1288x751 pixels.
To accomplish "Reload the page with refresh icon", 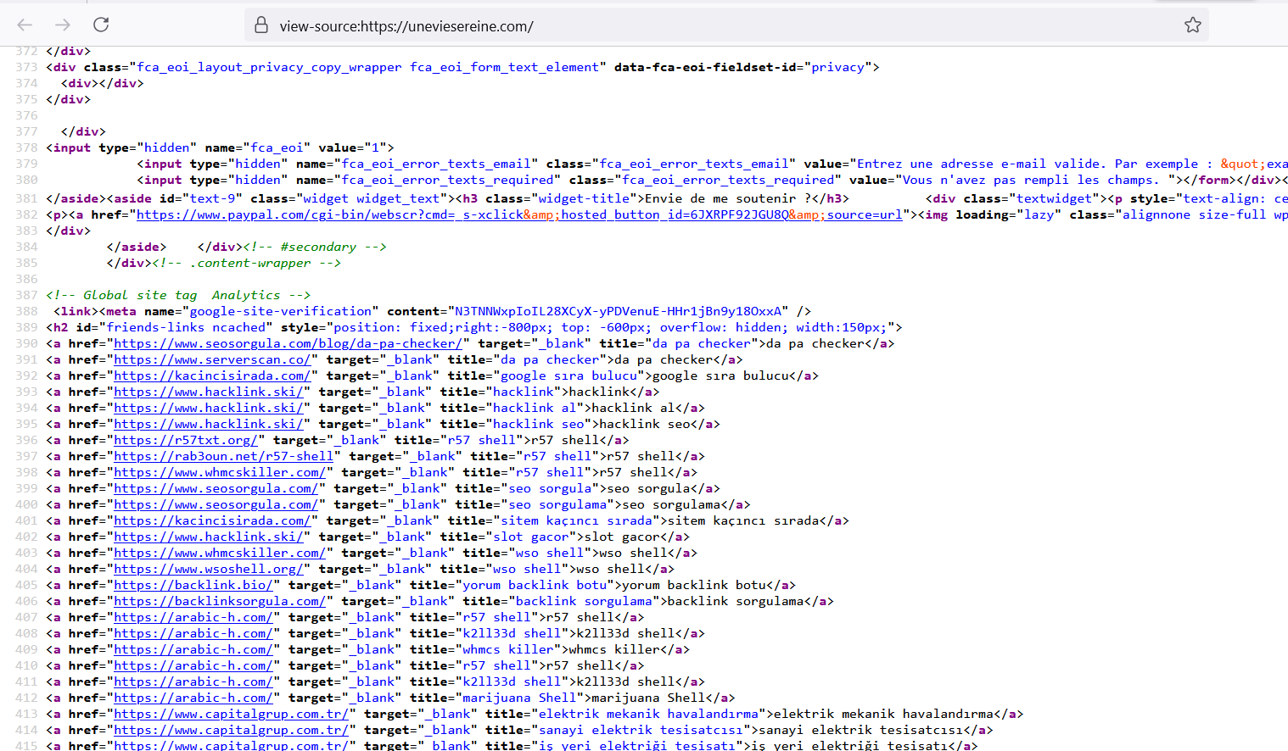I will (x=101, y=25).
